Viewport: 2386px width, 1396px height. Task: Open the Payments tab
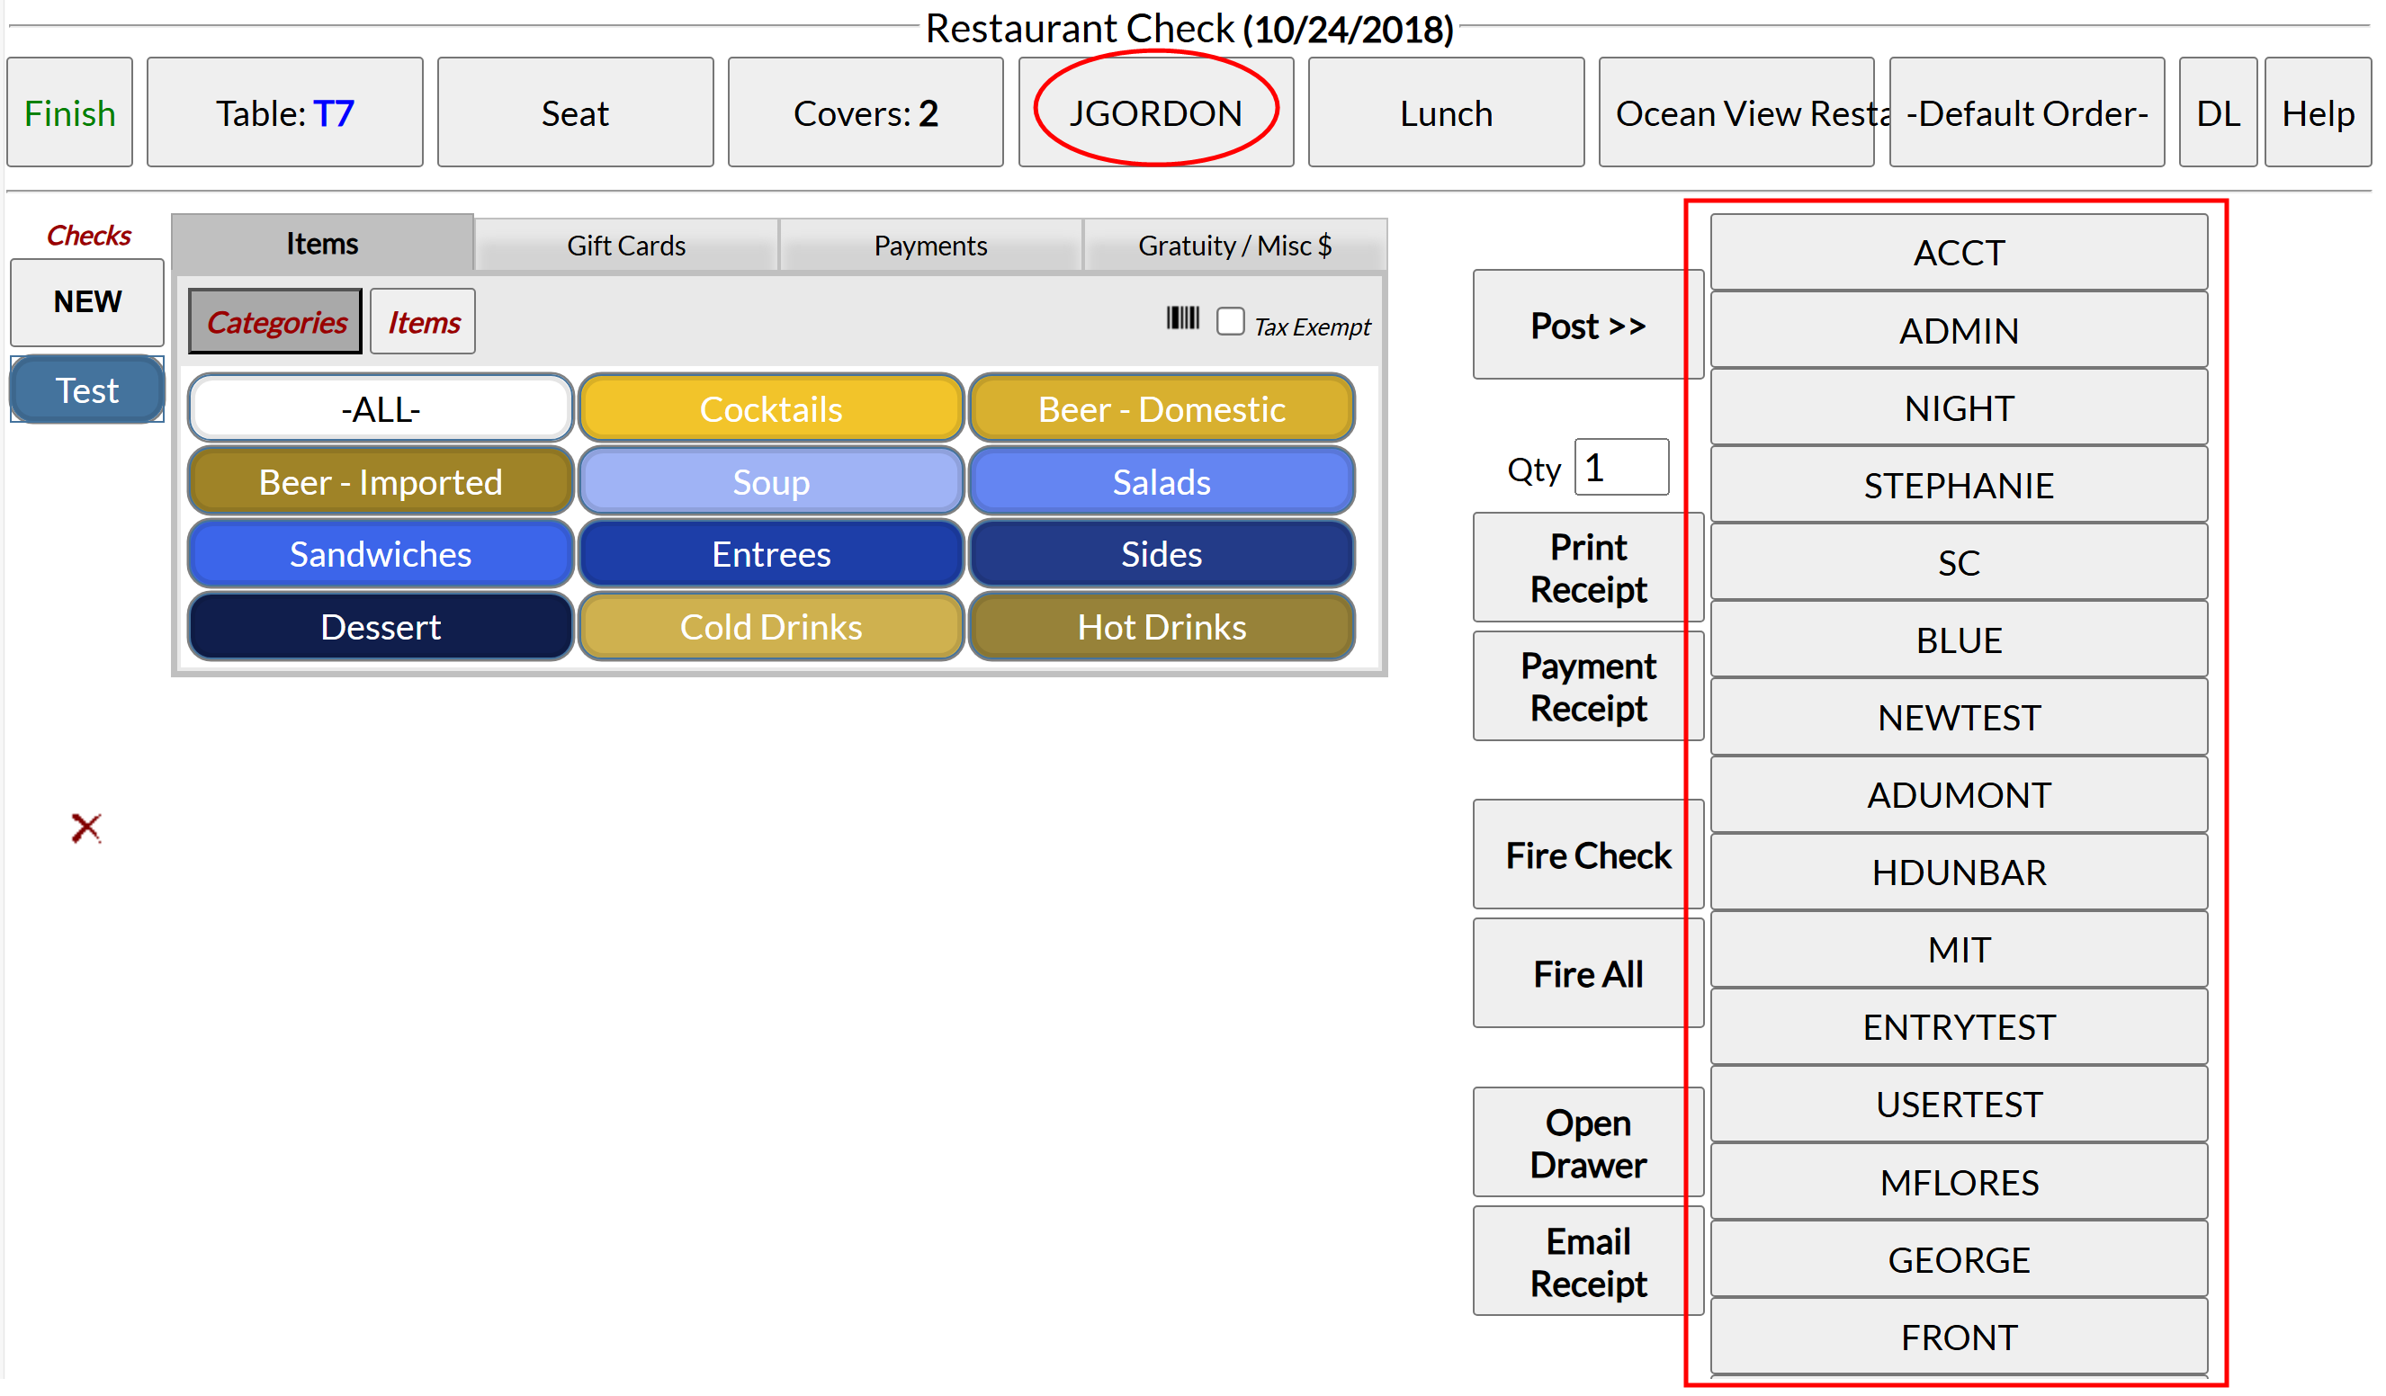pos(929,246)
